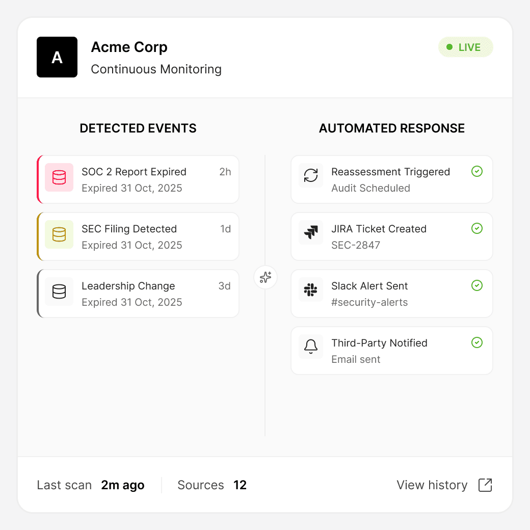Click the yellow database icon on SEC Filing event

click(59, 234)
